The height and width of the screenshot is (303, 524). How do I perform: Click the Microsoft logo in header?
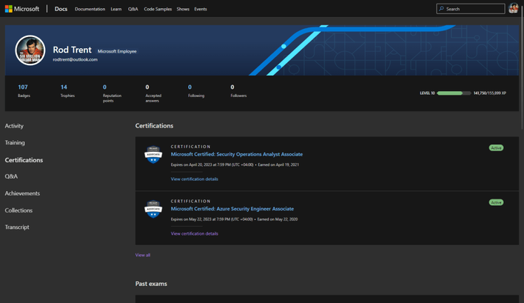[x=22, y=9]
